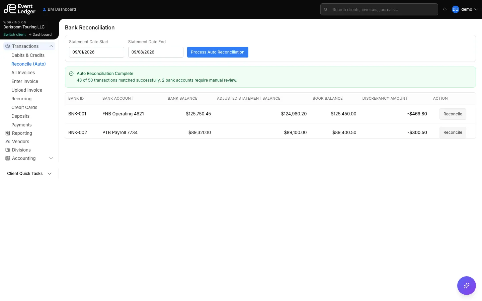
Task: Open Payments page
Action: (x=21, y=125)
